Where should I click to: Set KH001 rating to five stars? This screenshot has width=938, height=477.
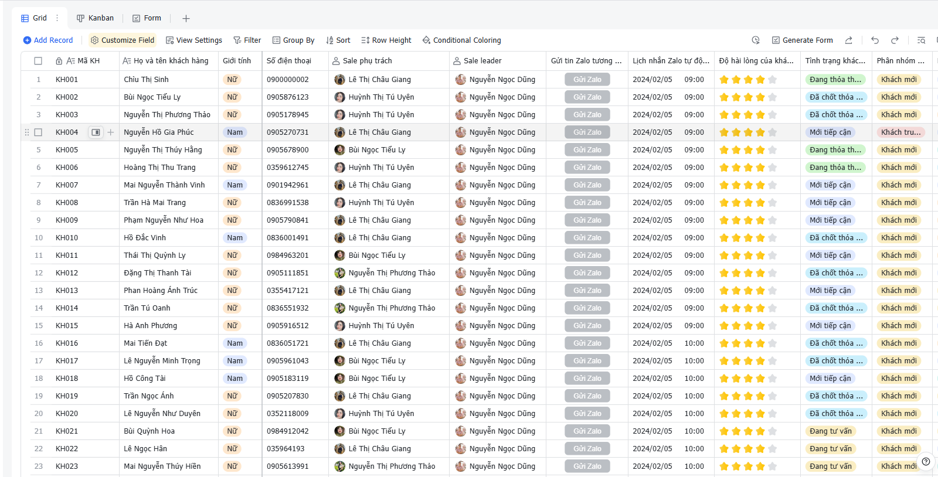(x=772, y=80)
